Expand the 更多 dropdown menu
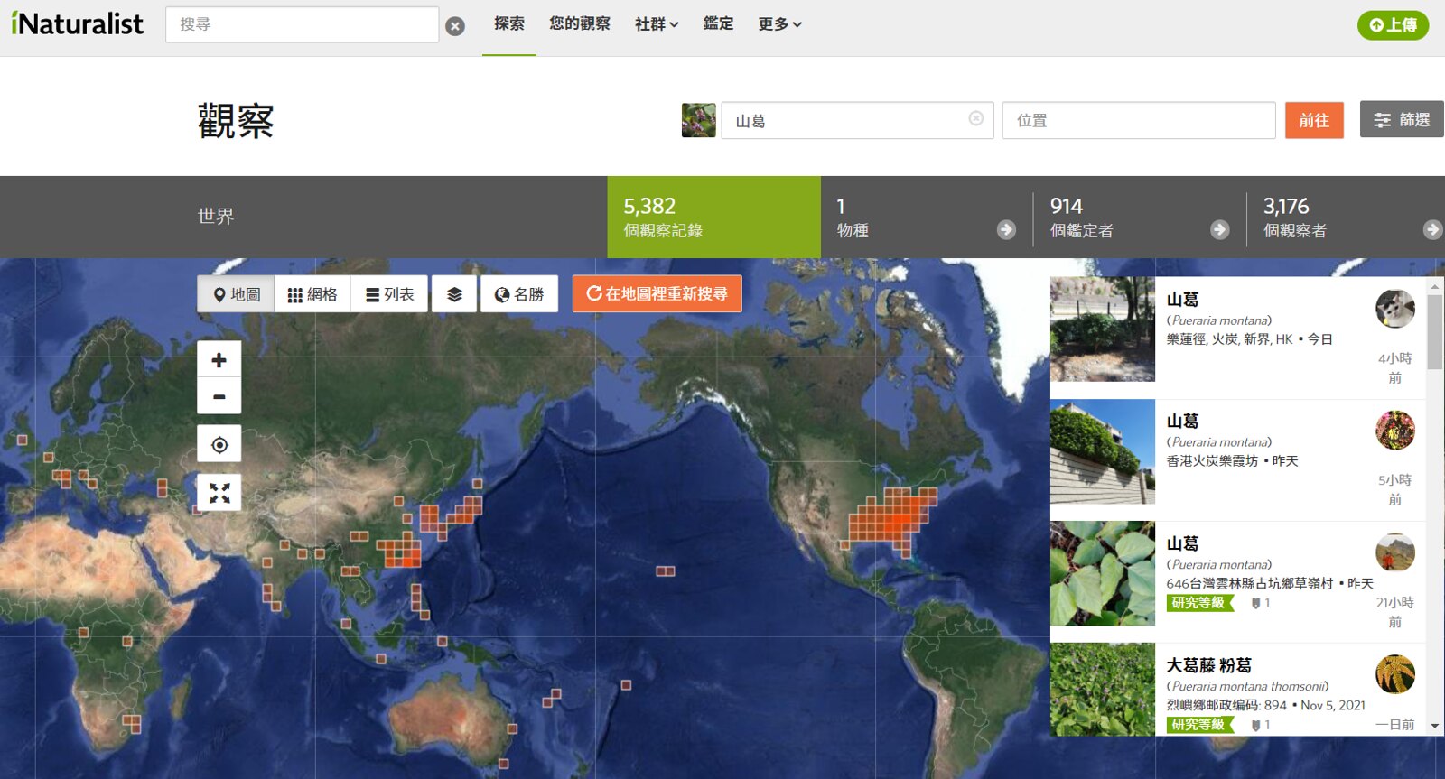1445x779 pixels. point(779,24)
